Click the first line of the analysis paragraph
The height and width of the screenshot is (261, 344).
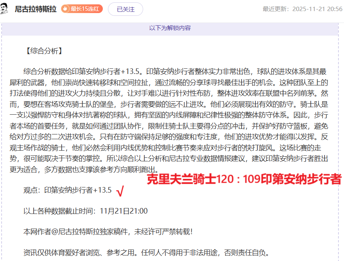click(x=175, y=72)
